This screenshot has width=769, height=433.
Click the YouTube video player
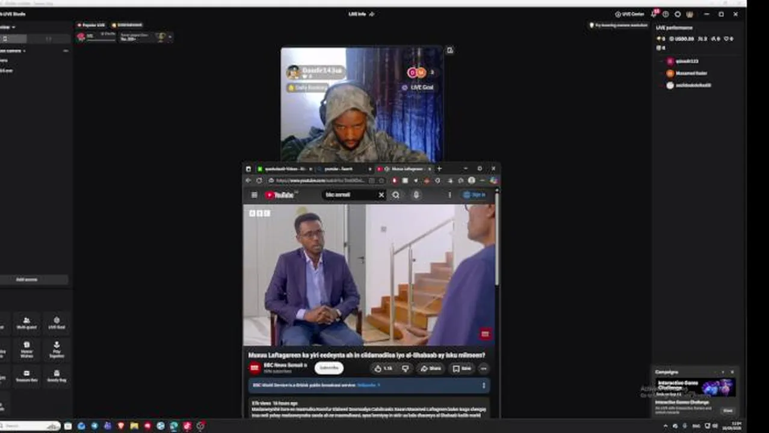369,275
